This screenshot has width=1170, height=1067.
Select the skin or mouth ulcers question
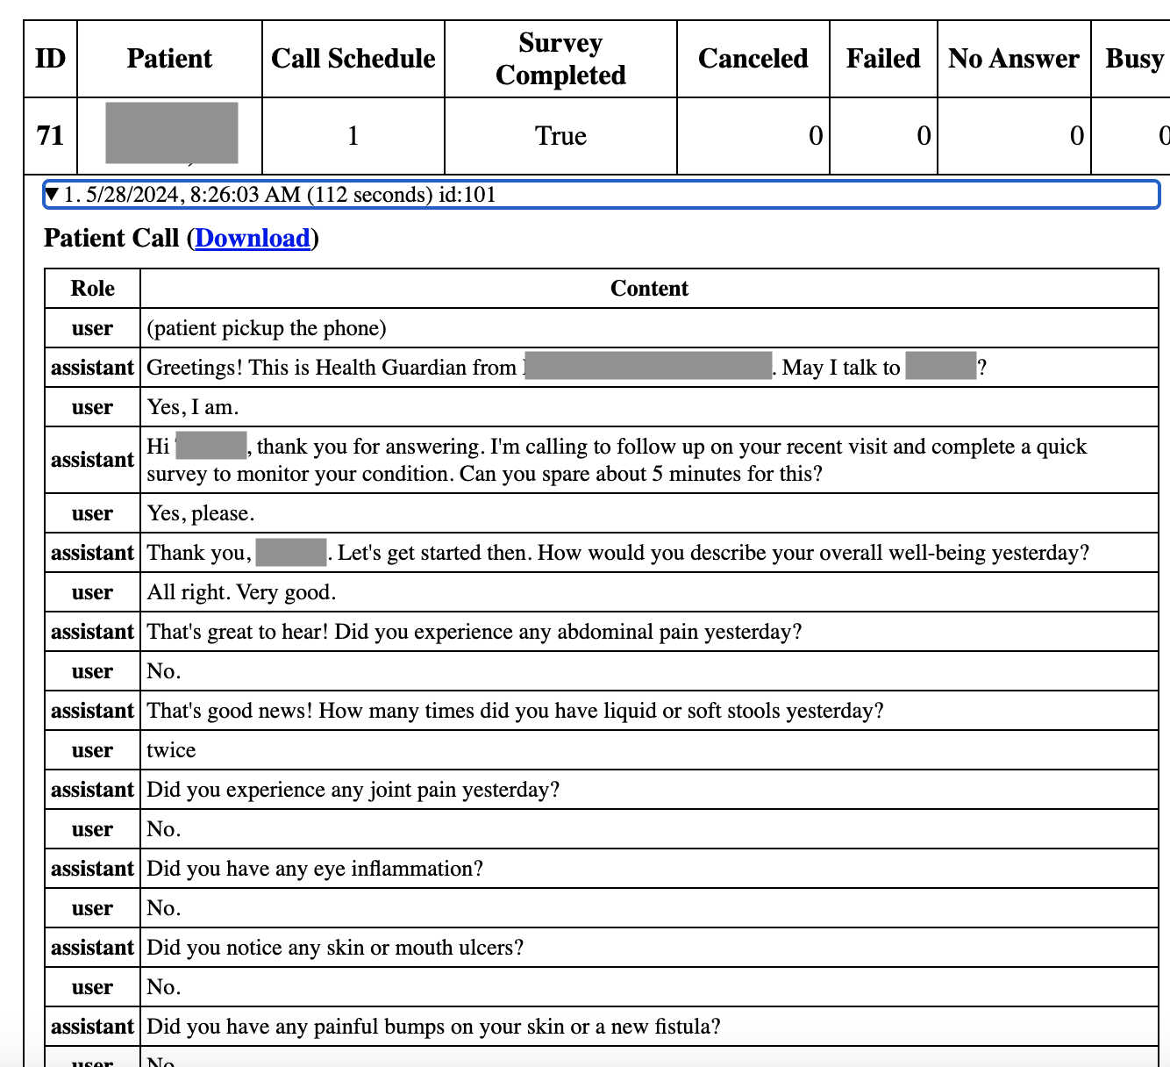[650, 948]
